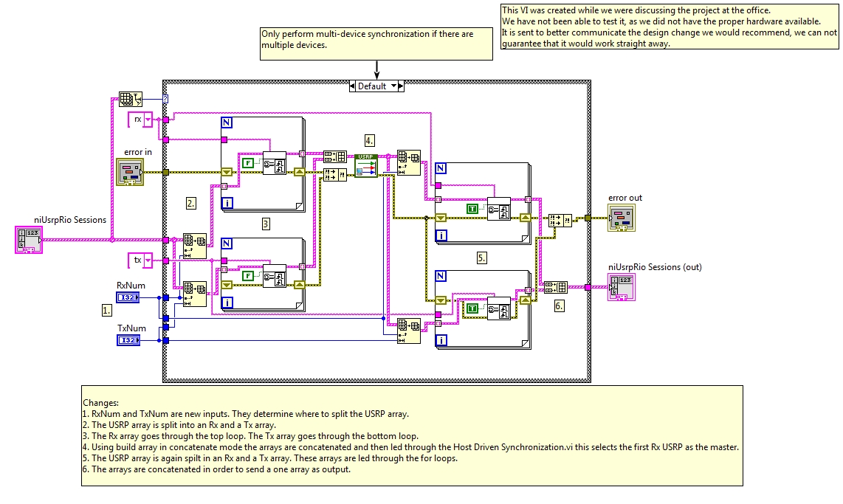Select the RxNum I32 terminal
843x504 pixels.
[128, 297]
